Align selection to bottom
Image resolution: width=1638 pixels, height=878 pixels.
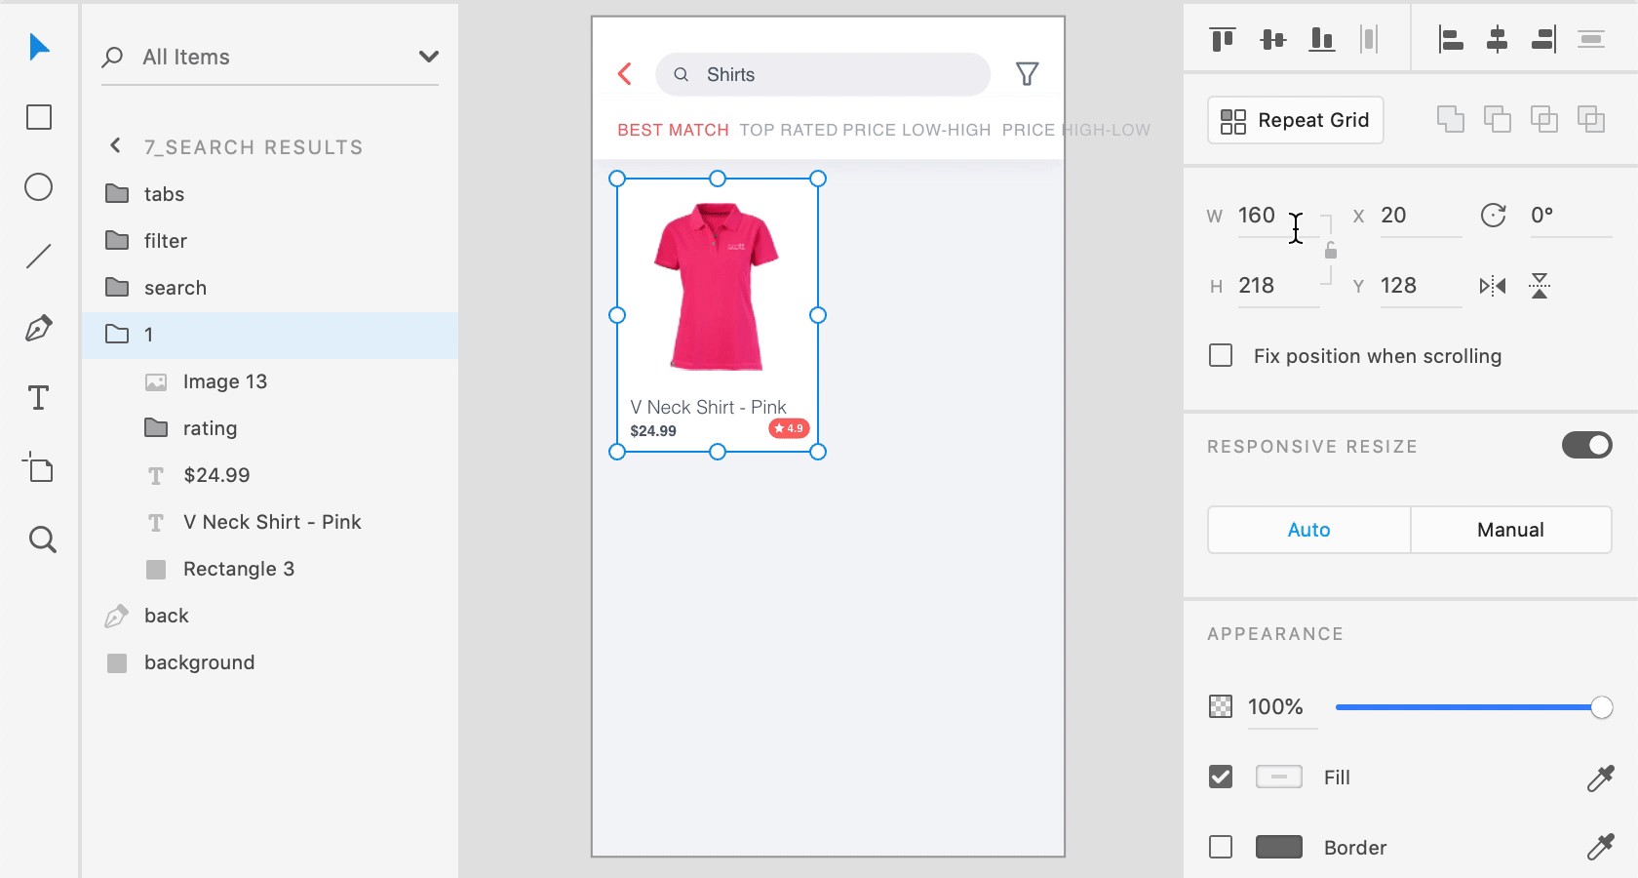(x=1322, y=39)
